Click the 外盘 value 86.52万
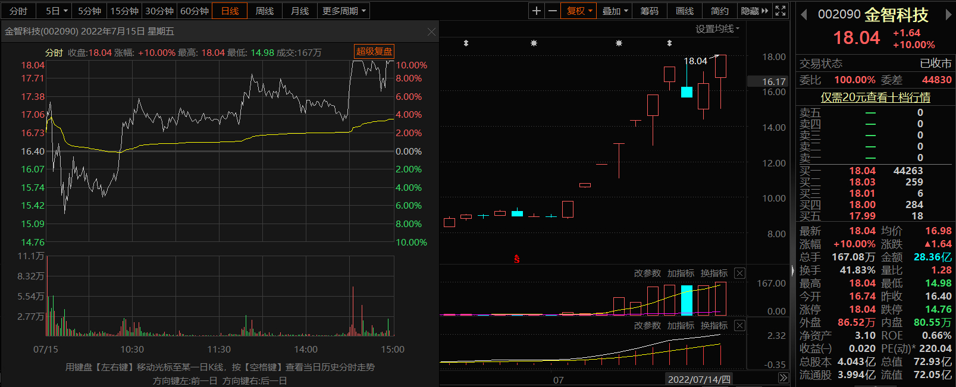Image resolution: width=956 pixels, height=387 pixels. [857, 323]
